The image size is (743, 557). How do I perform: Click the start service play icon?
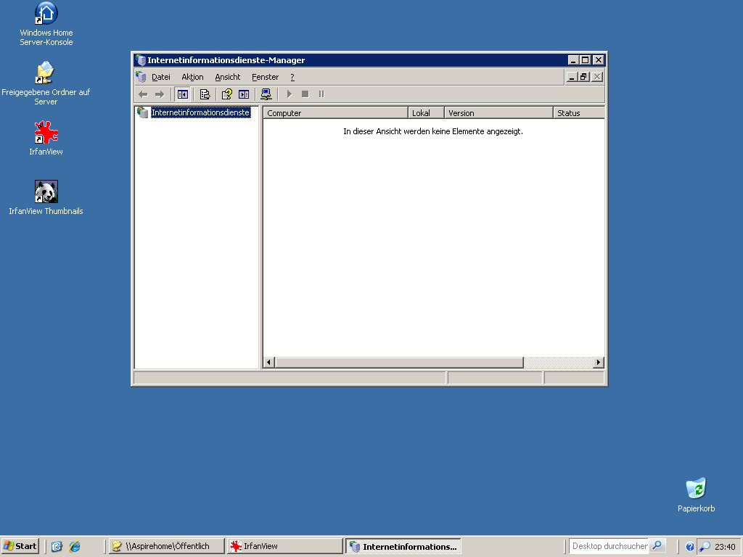pyautogui.click(x=289, y=94)
